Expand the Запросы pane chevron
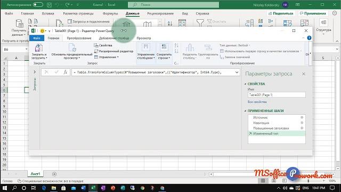Viewport: 341px width, 192px height. [x=35, y=72]
